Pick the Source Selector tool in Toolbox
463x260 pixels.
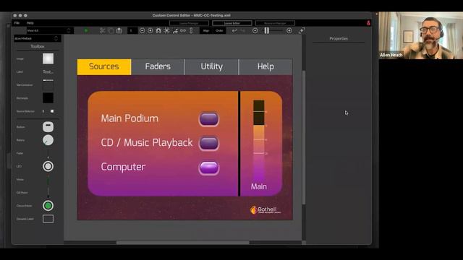click(48, 111)
